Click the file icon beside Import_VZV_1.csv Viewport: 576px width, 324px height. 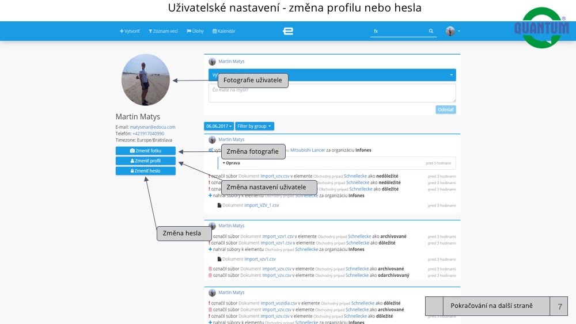[x=219, y=205]
